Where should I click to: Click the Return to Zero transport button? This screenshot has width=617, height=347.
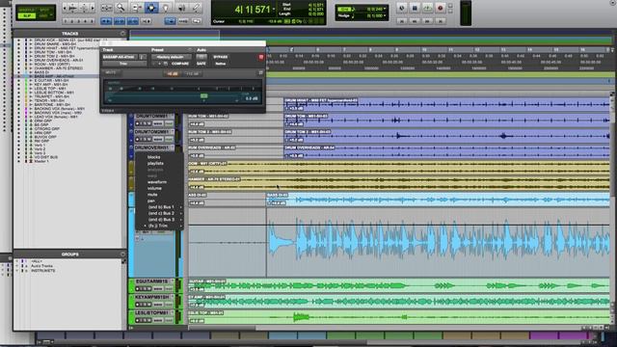[401, 21]
